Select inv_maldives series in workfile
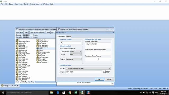Screen dimensions: 169x95 44,42
